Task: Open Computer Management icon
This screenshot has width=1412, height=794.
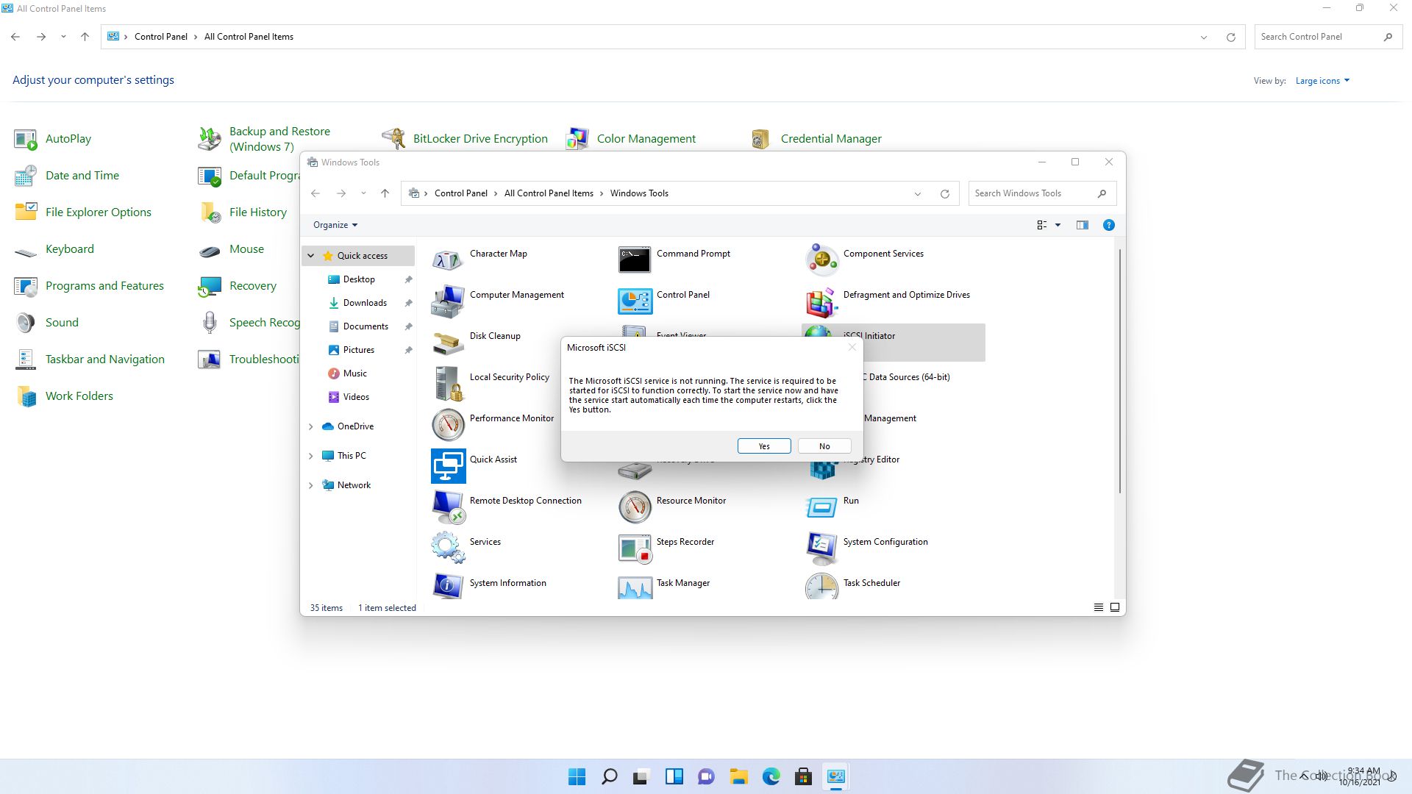Action: 447,301
